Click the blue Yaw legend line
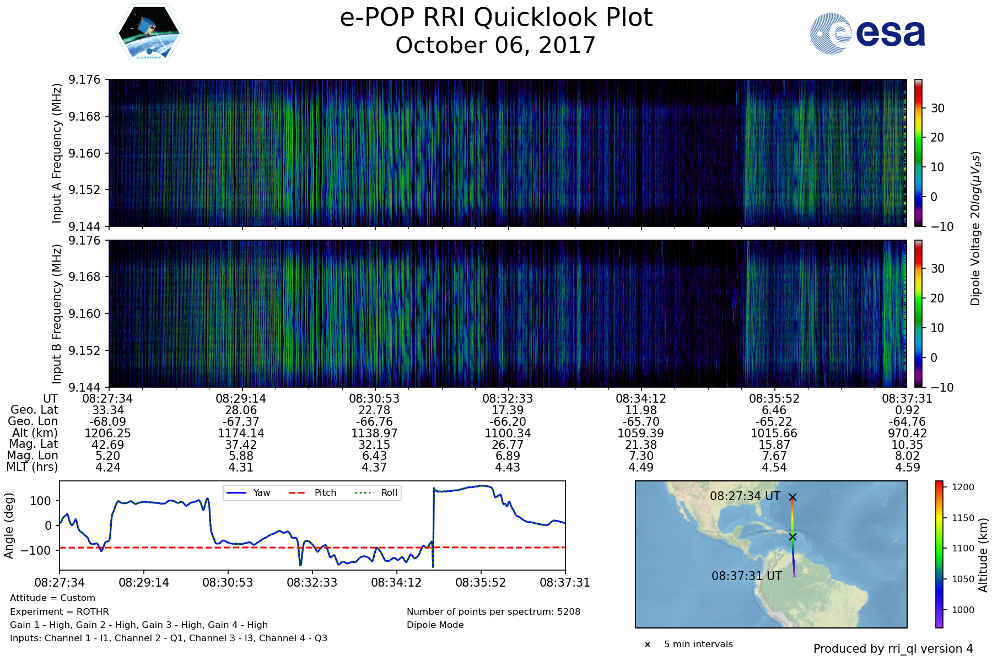The height and width of the screenshot is (661, 992). 236,492
